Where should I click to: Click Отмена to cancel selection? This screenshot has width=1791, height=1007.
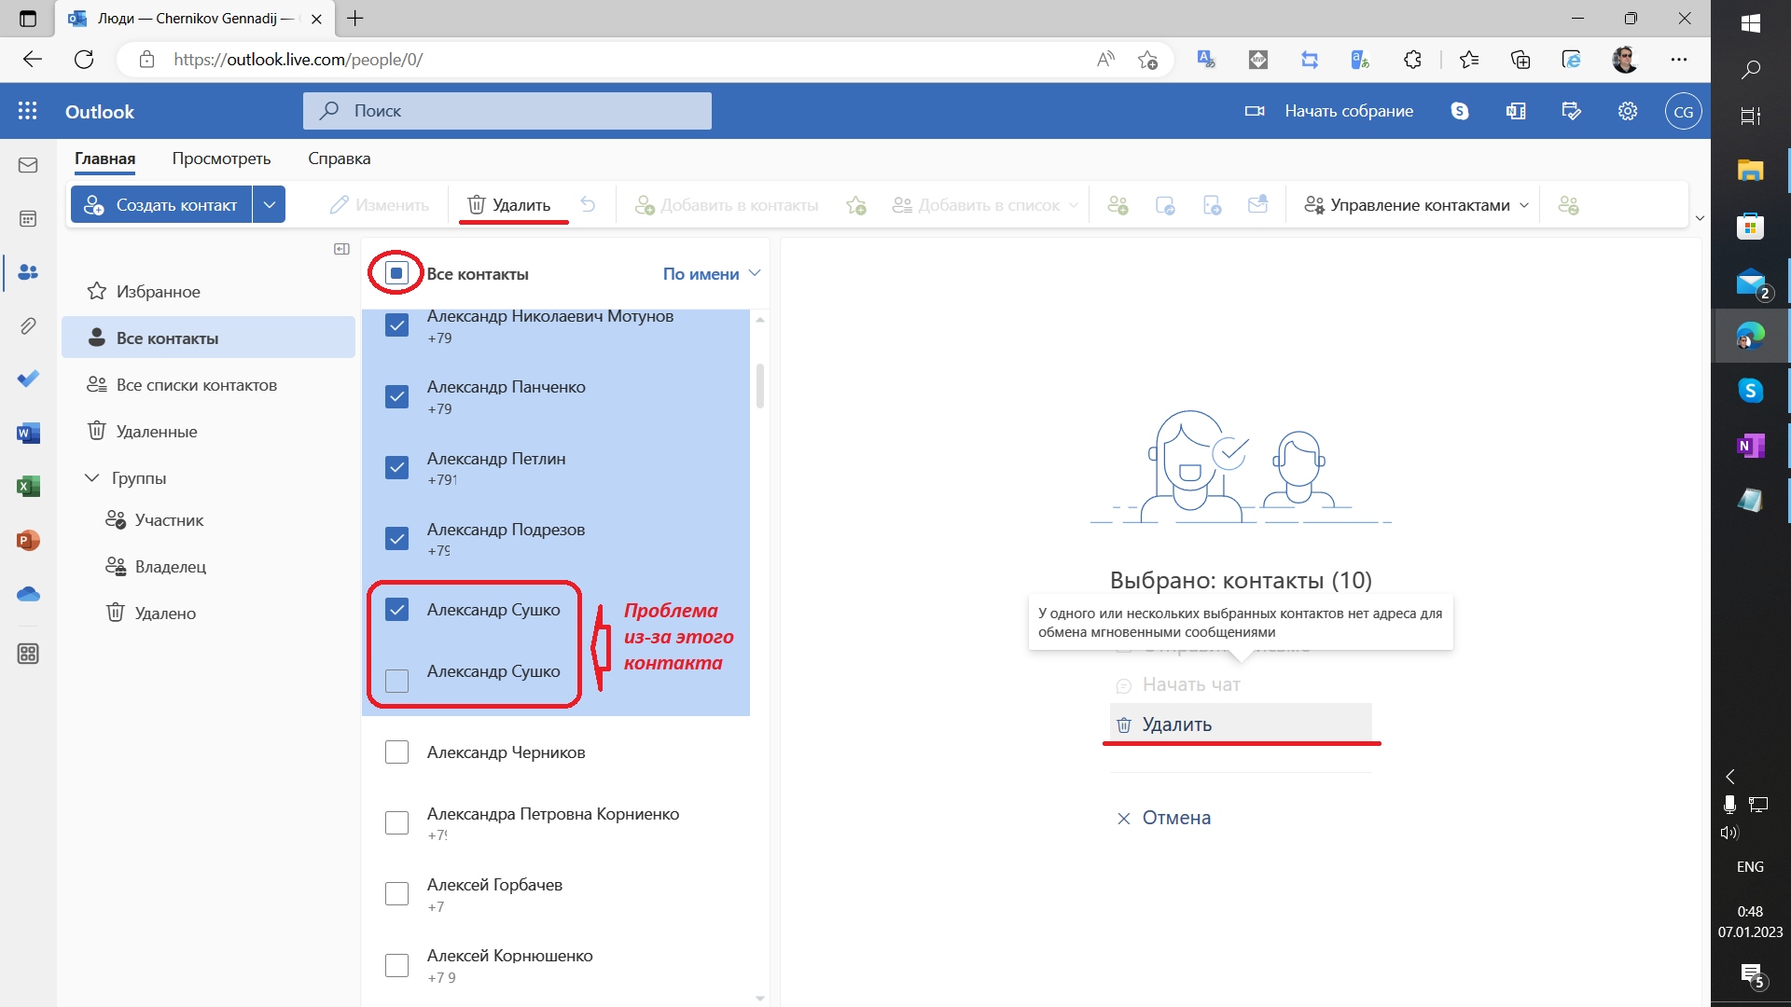click(x=1164, y=818)
